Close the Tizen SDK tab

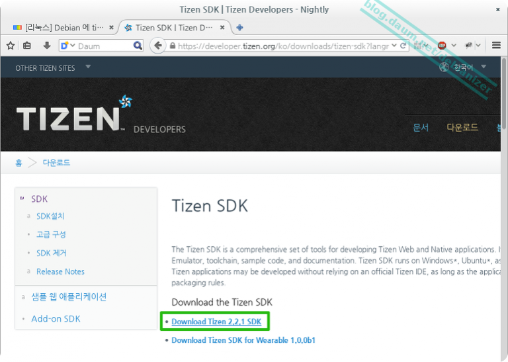coord(222,28)
